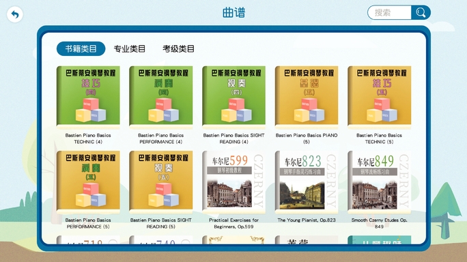The width and height of the screenshot is (467, 262).
Task: Open Bastien Piano Basics PIANO (5) cover
Action: pos(307,97)
